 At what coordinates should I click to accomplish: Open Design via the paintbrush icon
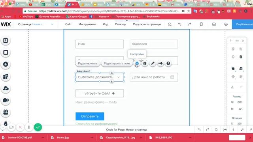(153, 64)
